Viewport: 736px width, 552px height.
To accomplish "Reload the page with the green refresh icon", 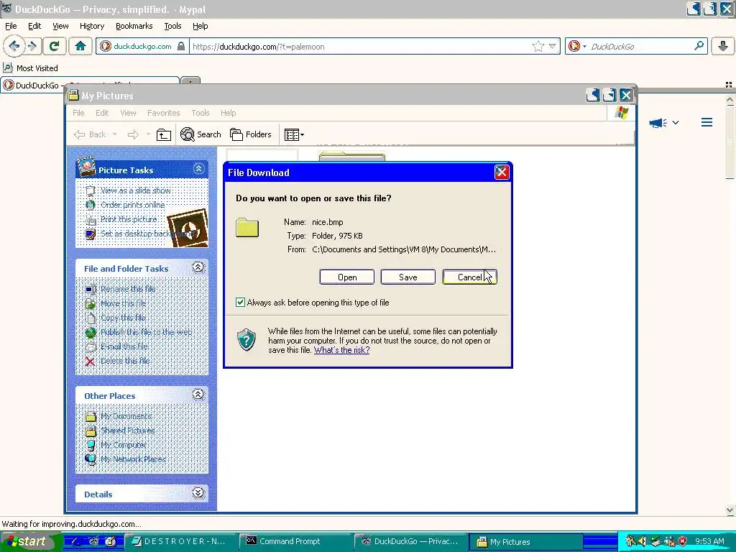I will [x=54, y=46].
